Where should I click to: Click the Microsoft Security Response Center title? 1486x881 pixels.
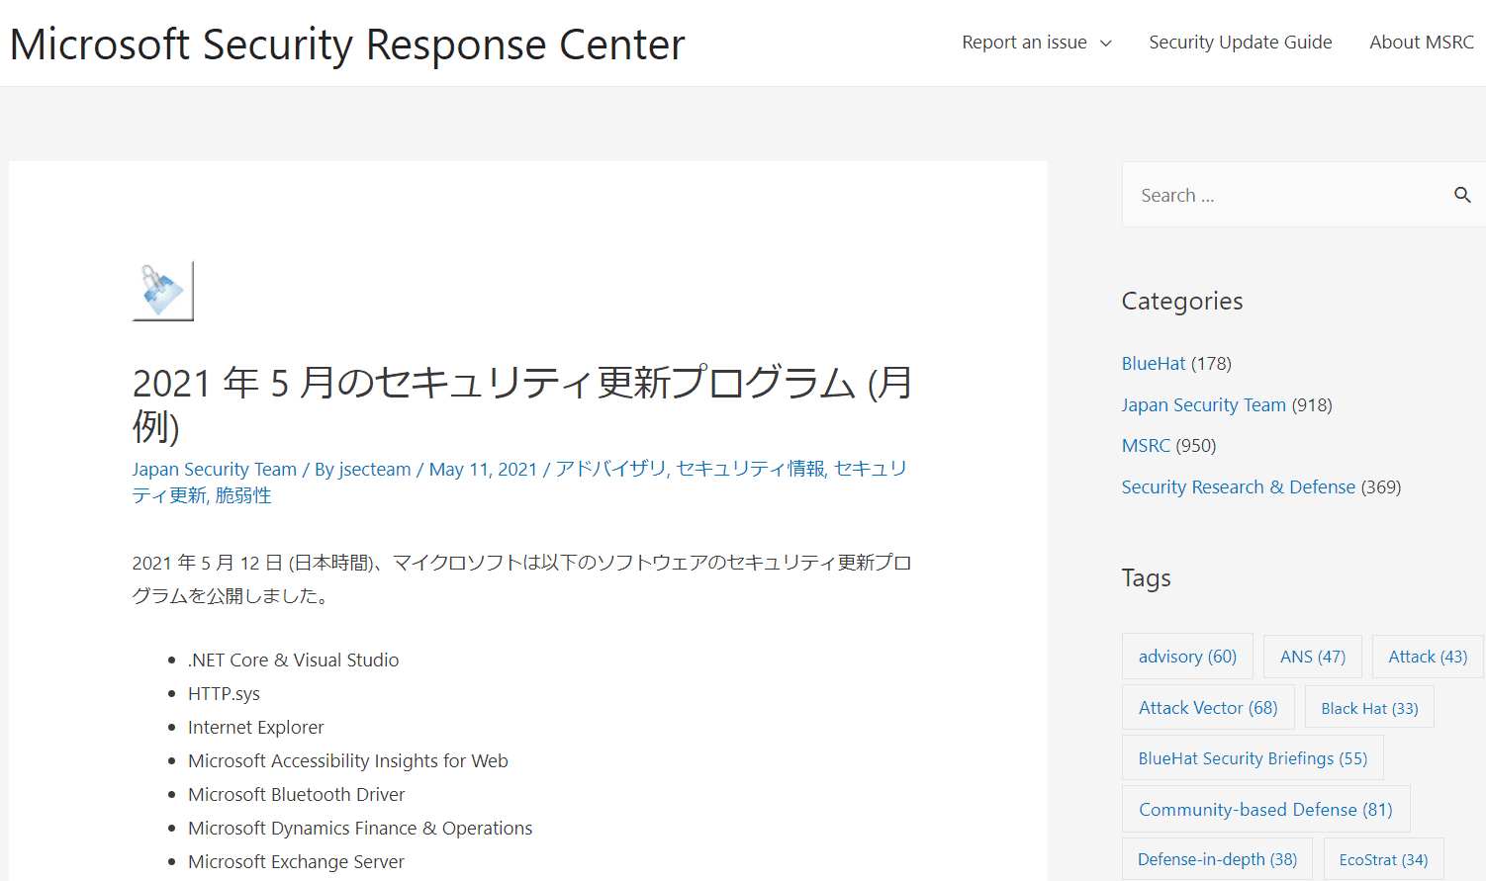[347, 44]
